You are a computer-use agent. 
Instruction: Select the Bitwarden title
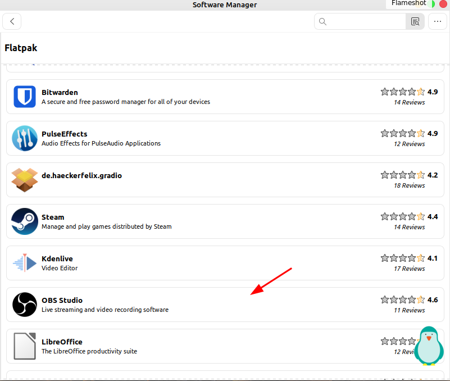tap(60, 93)
